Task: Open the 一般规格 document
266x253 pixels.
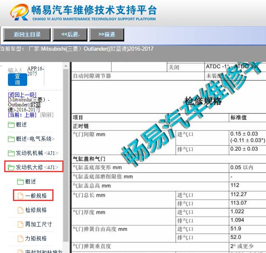Action: [36, 196]
